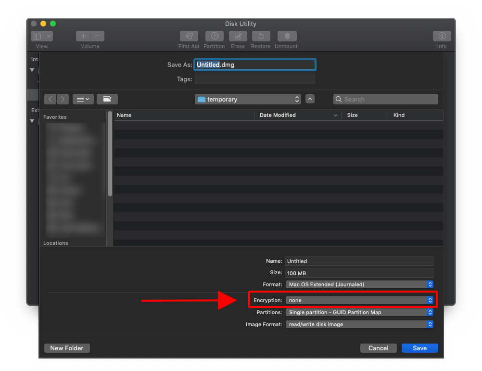The image size is (482, 371).
Task: Go forward with the right chevron button
Action: [x=63, y=99]
